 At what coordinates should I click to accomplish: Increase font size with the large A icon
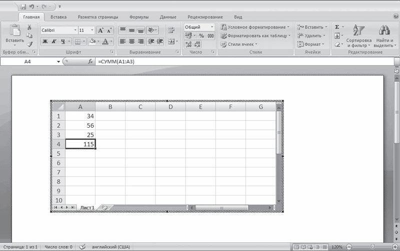(100, 30)
